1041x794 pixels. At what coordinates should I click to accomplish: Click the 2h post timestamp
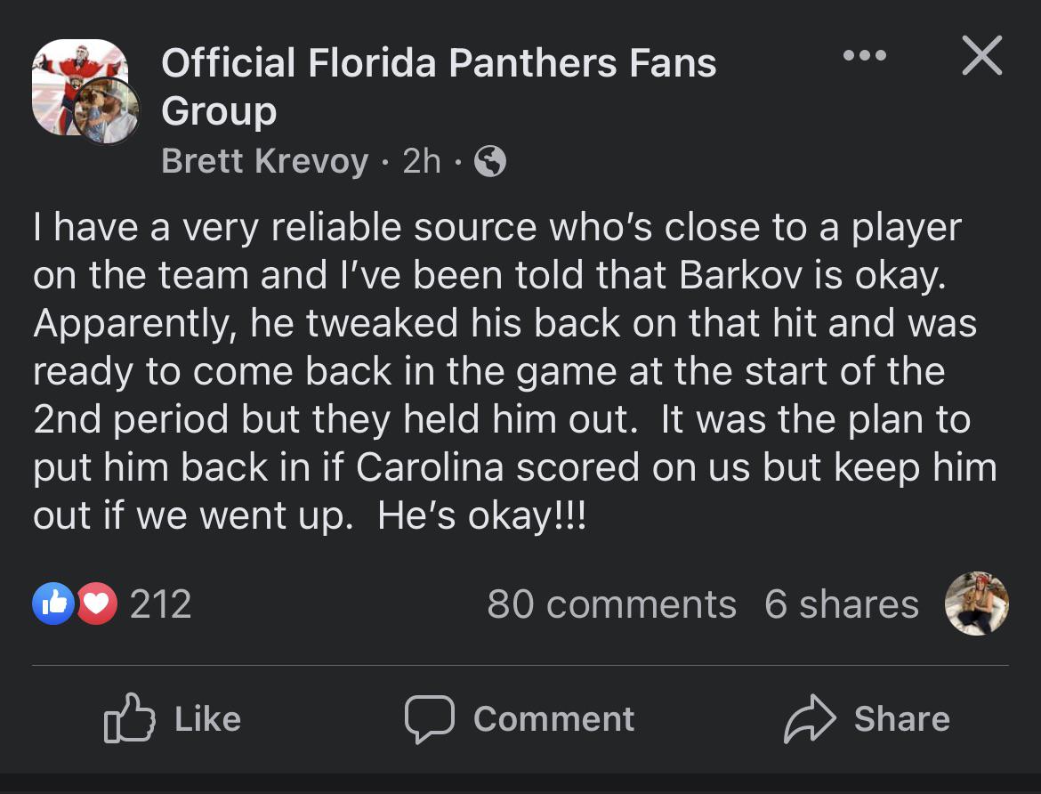[422, 161]
